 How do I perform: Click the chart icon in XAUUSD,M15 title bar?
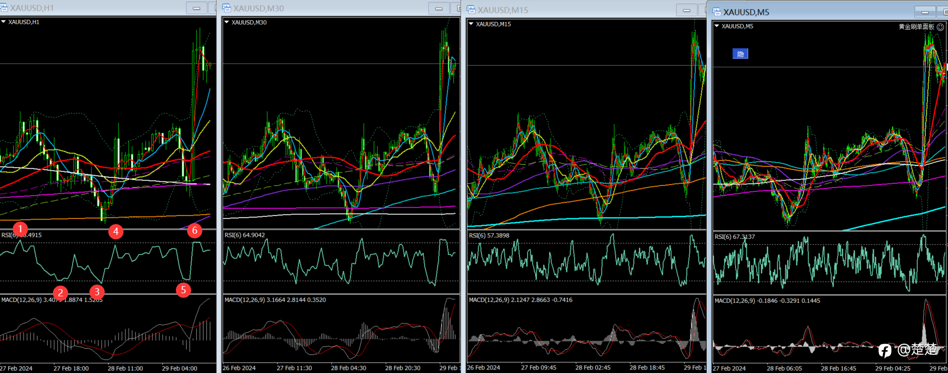[x=471, y=10]
